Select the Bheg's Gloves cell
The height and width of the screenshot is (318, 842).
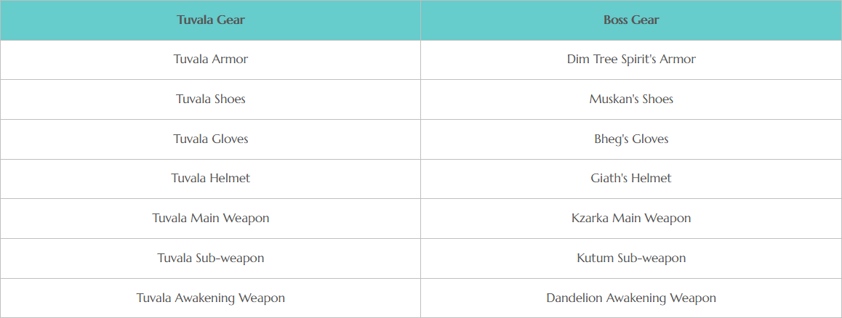[631, 139]
